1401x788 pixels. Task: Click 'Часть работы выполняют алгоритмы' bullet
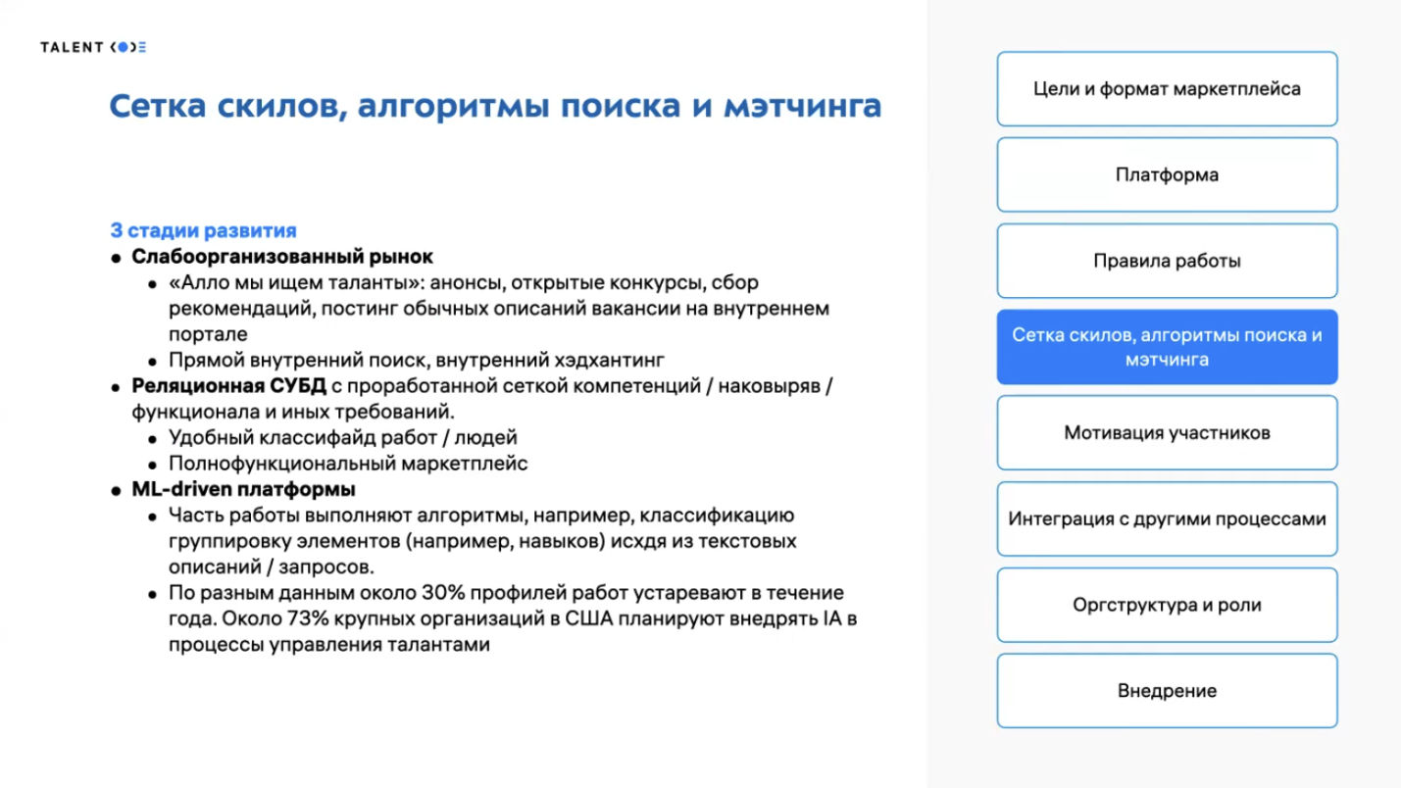482,541
